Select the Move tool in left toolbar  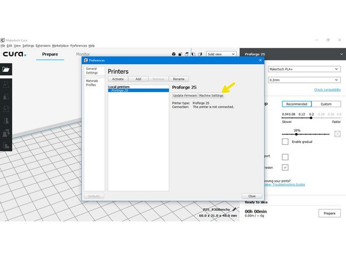[x=6, y=85]
